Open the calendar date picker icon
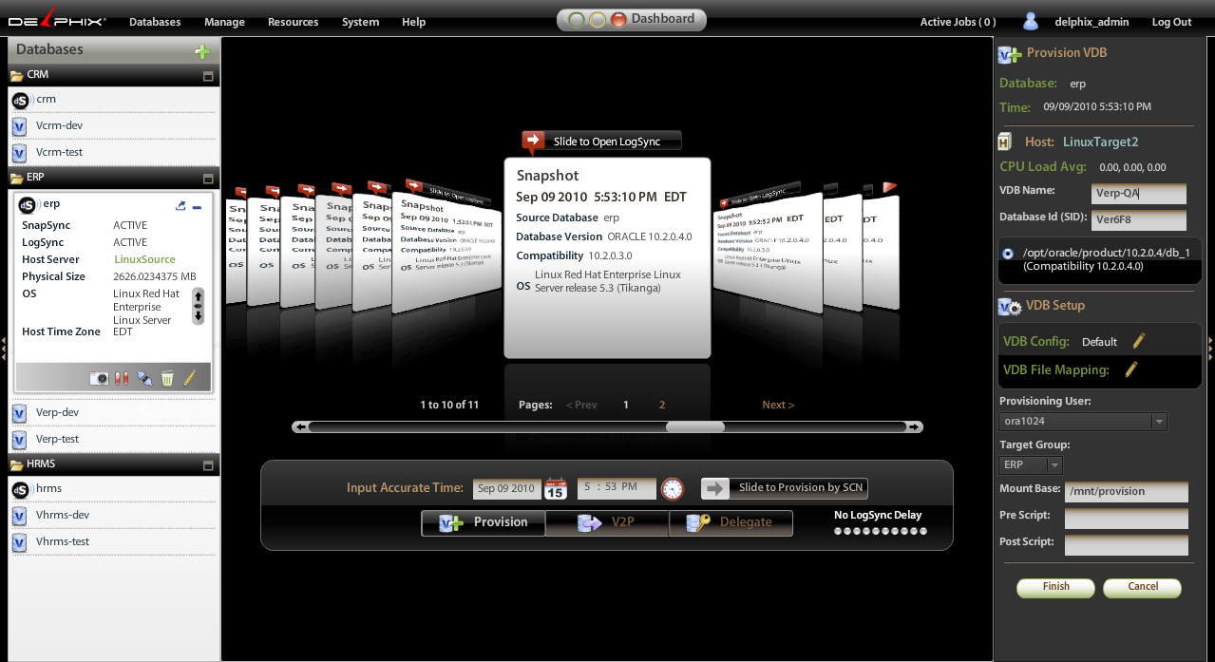The height and width of the screenshot is (662, 1215). tap(556, 488)
